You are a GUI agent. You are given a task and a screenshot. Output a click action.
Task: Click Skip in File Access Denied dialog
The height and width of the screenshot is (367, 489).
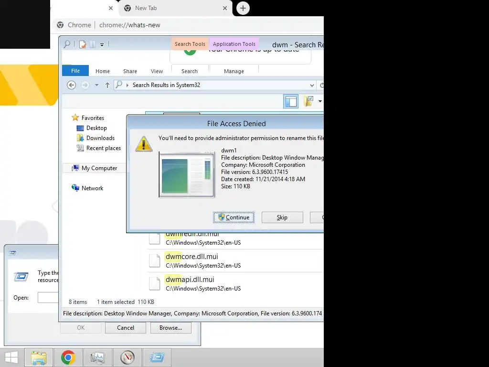(282, 217)
